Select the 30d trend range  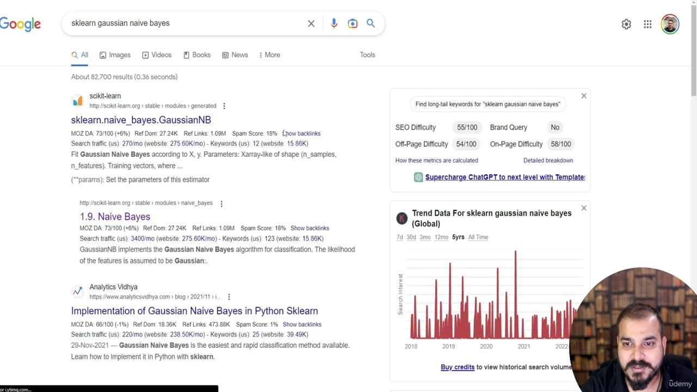click(x=411, y=237)
